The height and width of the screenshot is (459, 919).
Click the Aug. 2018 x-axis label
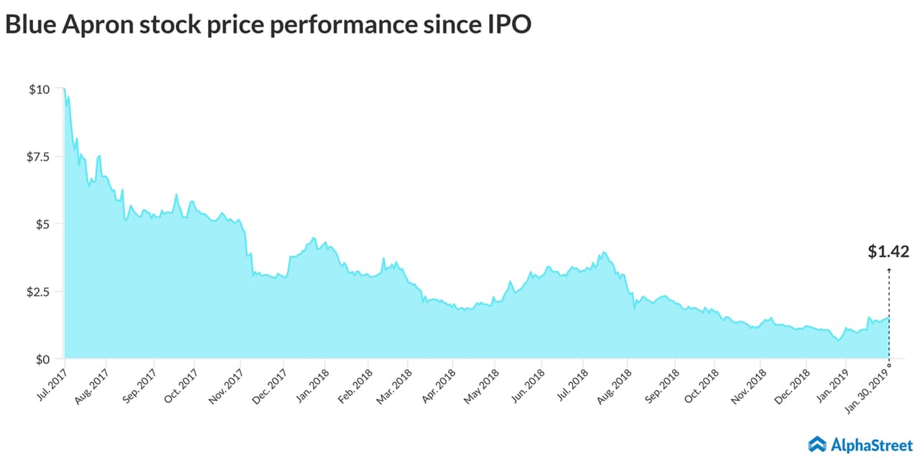pos(616,387)
